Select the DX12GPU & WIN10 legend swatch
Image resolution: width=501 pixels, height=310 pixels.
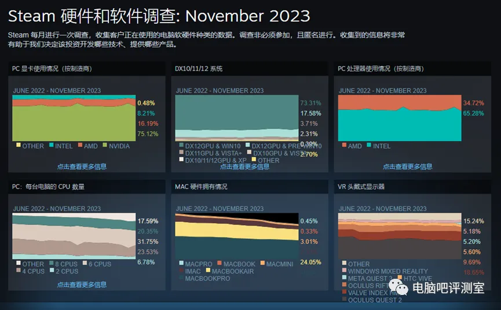tap(181, 145)
